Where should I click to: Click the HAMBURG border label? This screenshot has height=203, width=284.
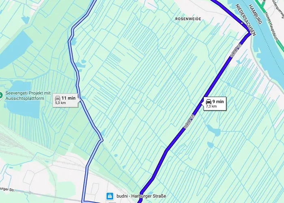pos(255,14)
